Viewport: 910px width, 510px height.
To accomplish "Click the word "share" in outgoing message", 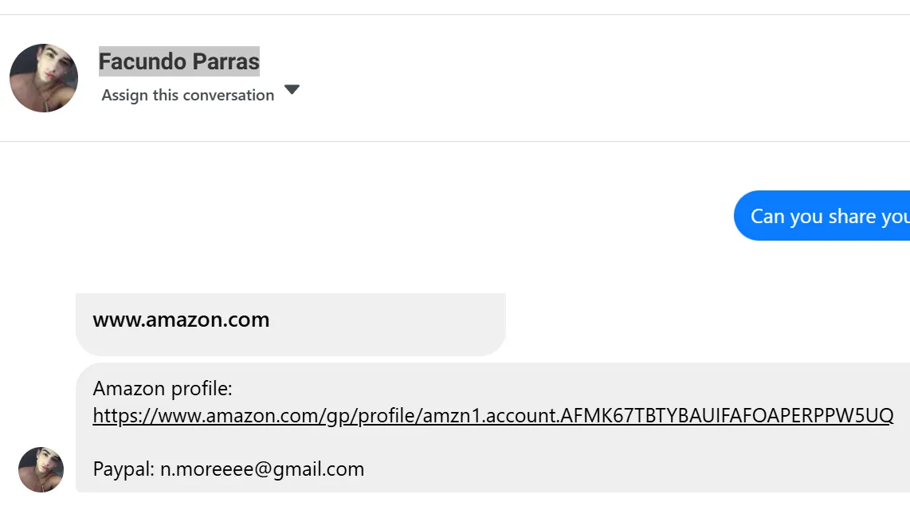I will [821, 216].
